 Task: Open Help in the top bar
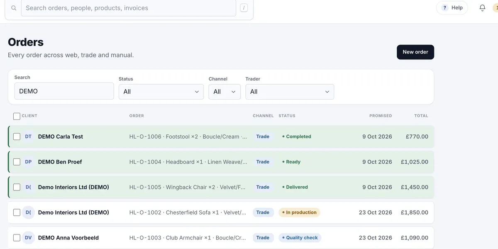pos(452,8)
